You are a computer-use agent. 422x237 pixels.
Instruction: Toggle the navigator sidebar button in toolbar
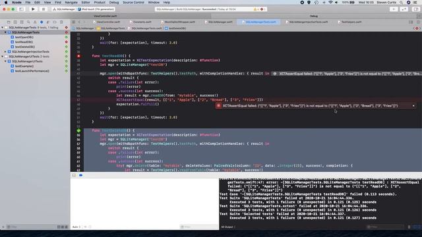pyautogui.click(x=21, y=9)
